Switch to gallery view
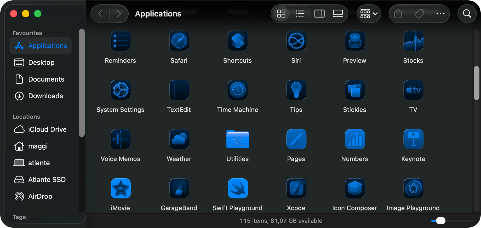Image resolution: width=481 pixels, height=228 pixels. [x=338, y=14]
